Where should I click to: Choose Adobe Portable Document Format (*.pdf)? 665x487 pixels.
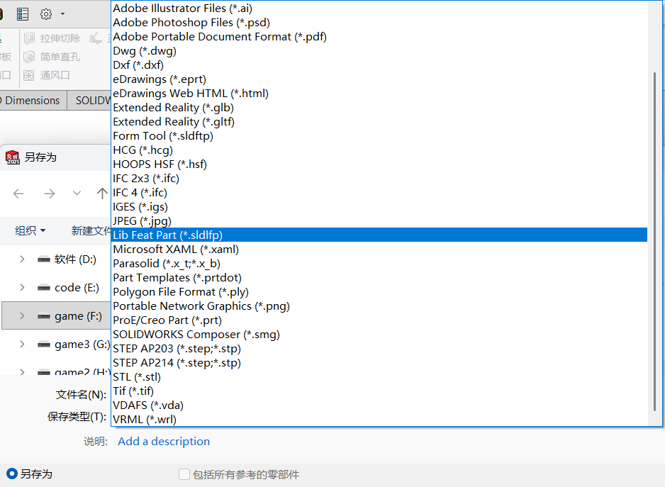pyautogui.click(x=379, y=36)
